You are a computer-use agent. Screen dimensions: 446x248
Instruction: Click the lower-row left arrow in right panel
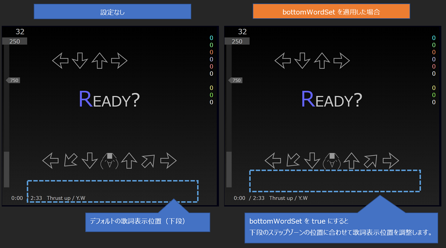pos(273,160)
